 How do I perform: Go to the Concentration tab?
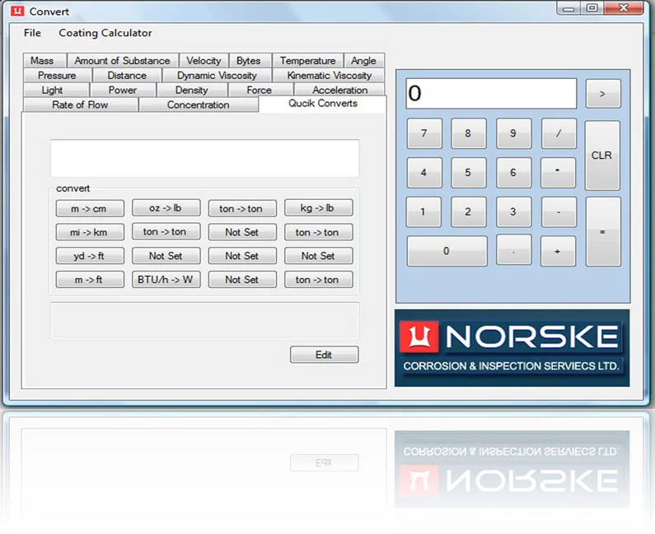198,105
